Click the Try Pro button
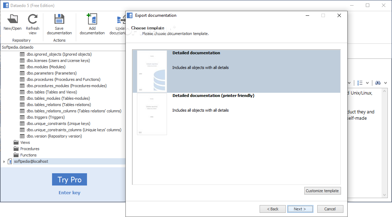 coord(70,180)
